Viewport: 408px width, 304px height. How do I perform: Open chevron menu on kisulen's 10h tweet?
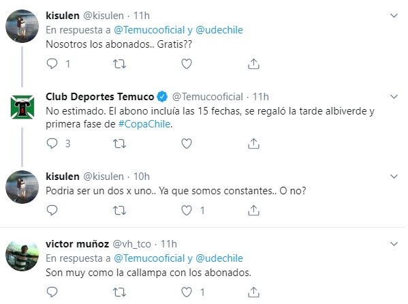click(x=394, y=177)
